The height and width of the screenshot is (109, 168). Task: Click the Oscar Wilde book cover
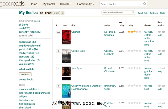point(66,91)
